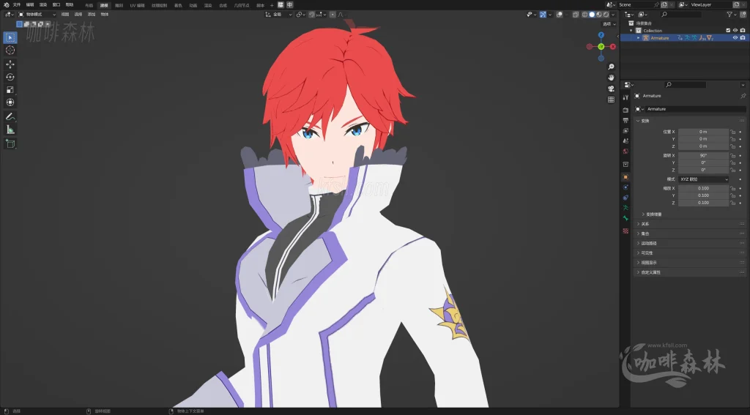
Task: Open the Render properties tab
Action: coord(625,110)
